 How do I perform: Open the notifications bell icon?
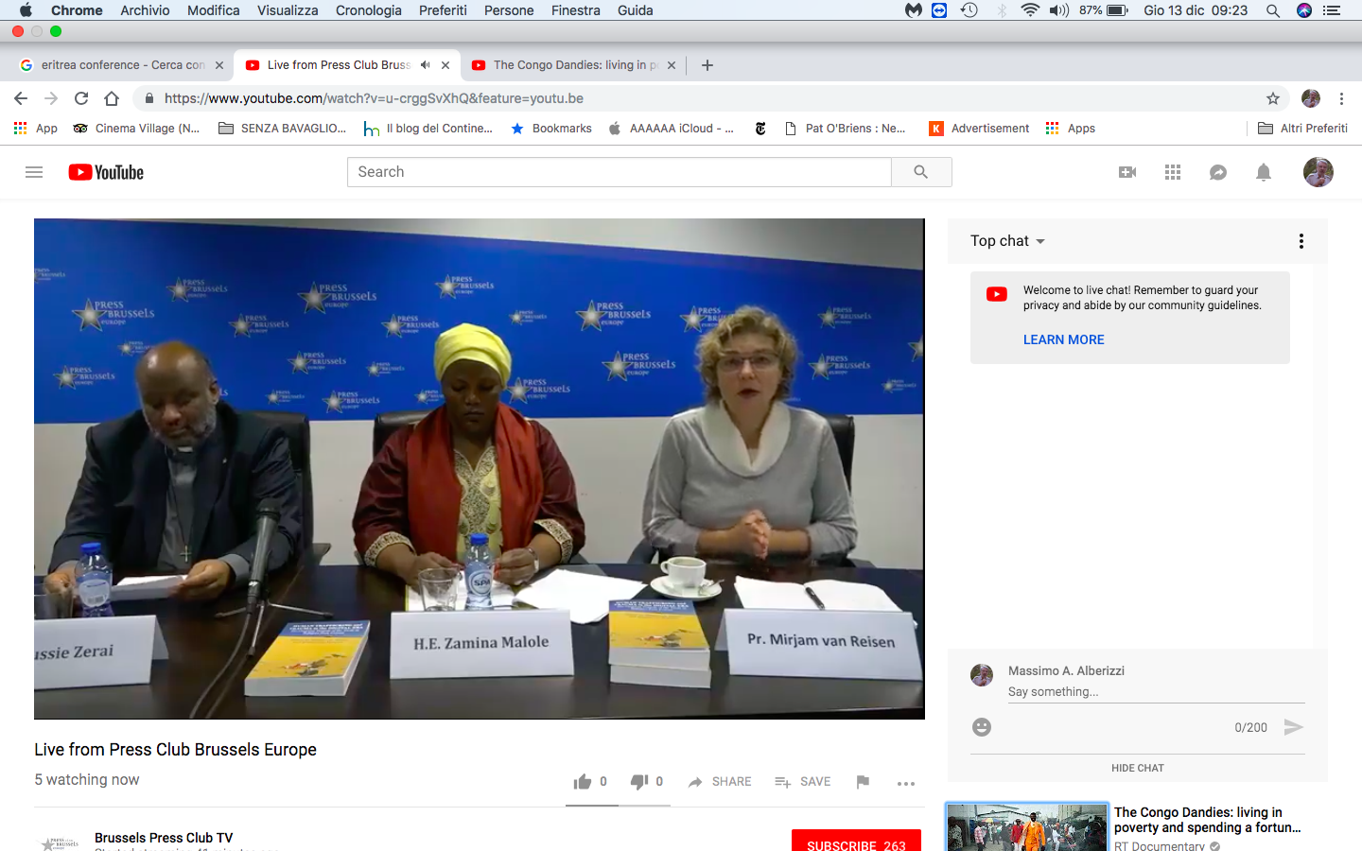[x=1264, y=172]
